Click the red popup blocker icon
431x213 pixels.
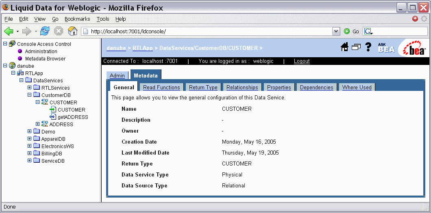click(415, 19)
